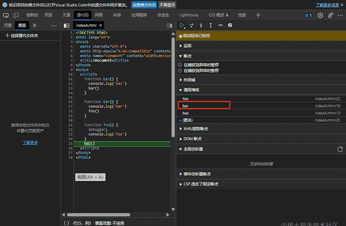The image size is (346, 226).
Task: Switch to the 控制台 (Console) tab
Action: (x=32, y=15)
